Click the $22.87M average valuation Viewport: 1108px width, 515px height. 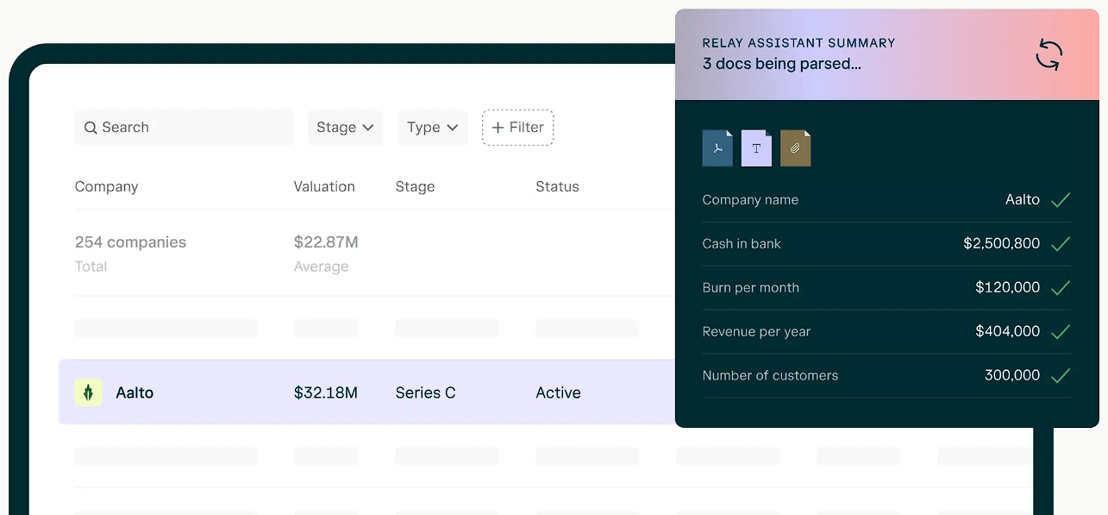tap(326, 242)
